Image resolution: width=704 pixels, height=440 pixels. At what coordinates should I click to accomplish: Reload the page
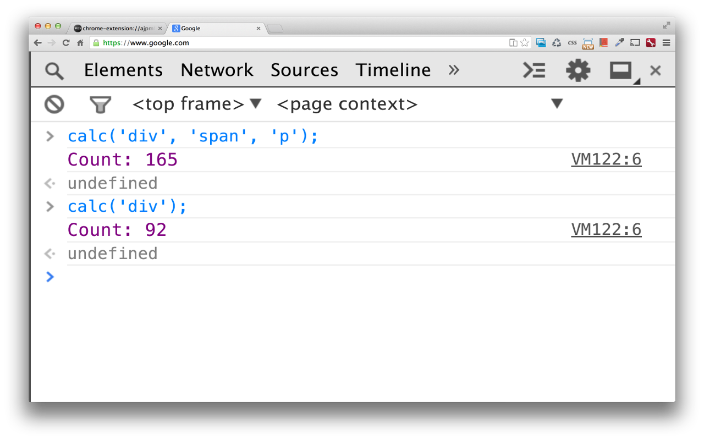tap(66, 43)
